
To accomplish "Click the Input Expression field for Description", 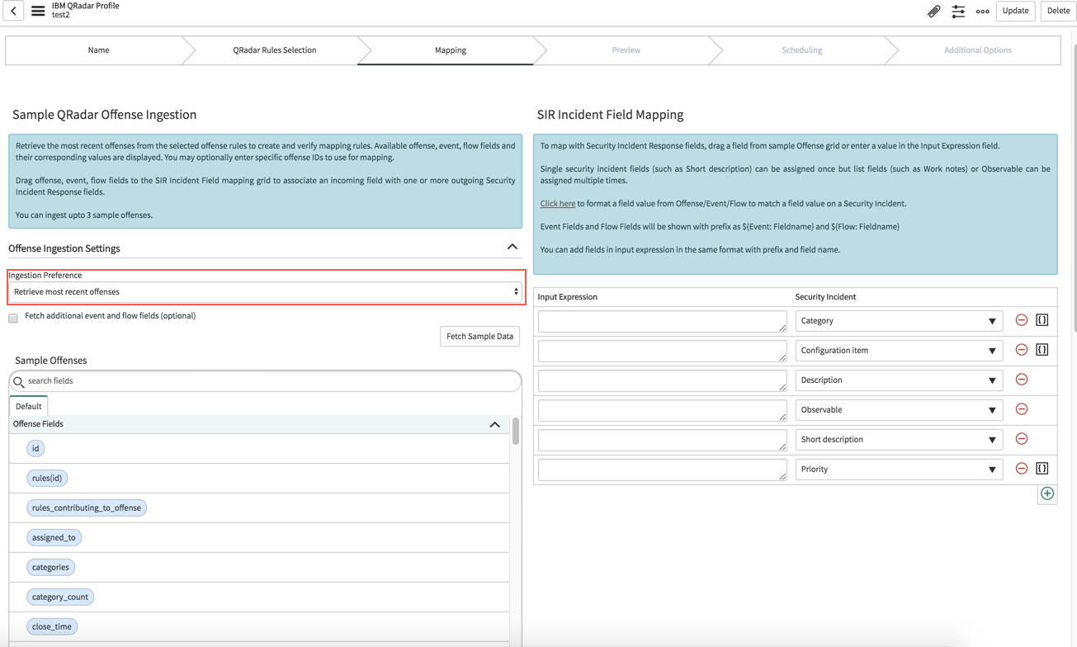I will (x=662, y=380).
